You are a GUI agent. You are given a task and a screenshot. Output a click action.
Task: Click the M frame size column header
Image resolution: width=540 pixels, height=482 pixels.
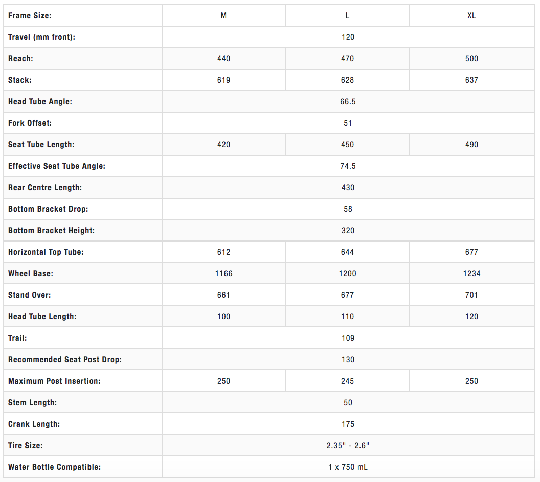223,15
